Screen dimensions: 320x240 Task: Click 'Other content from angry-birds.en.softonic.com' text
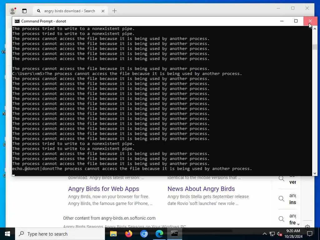[x=109, y=218]
